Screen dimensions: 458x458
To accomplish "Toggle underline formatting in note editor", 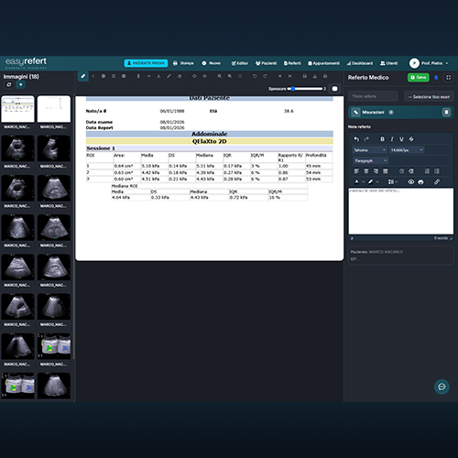I will [x=401, y=139].
